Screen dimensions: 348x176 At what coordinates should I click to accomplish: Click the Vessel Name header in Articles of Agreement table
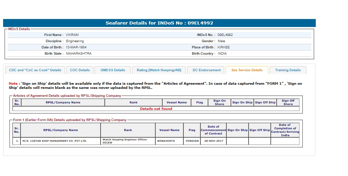pyautogui.click(x=177, y=102)
